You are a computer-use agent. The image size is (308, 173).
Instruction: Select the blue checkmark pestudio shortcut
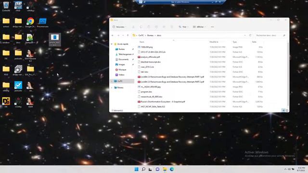(18, 86)
